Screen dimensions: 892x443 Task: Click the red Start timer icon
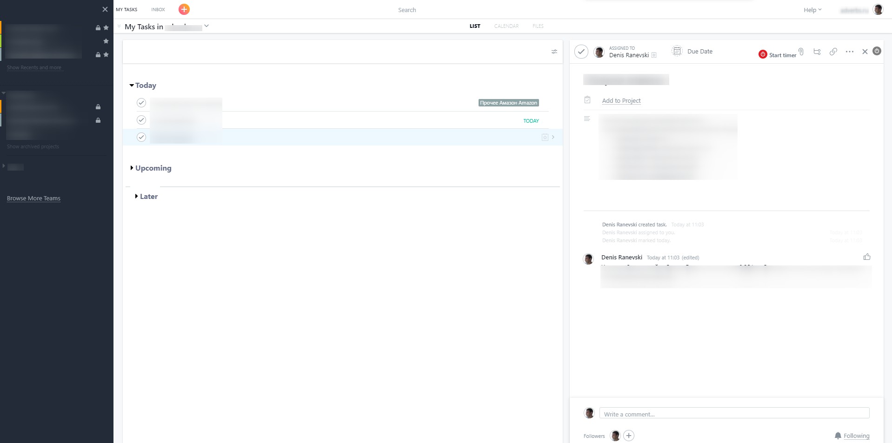click(x=763, y=54)
